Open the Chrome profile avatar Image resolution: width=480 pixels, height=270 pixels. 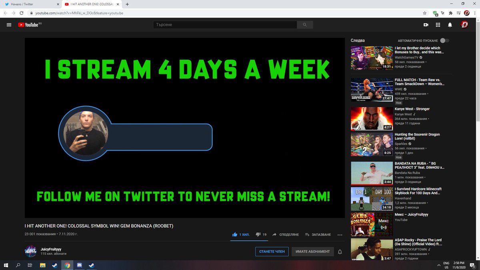466,13
